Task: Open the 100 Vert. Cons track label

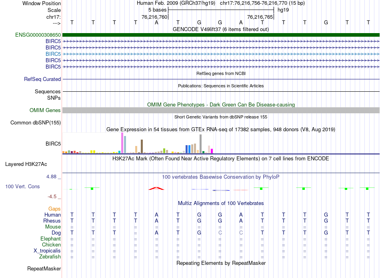Action: [22, 186]
